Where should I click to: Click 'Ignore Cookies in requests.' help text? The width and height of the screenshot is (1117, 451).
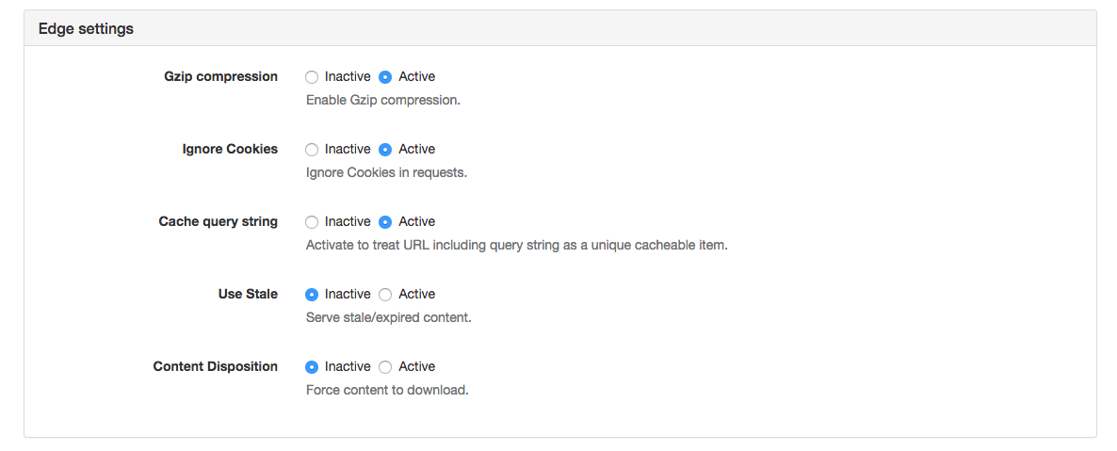click(x=386, y=172)
